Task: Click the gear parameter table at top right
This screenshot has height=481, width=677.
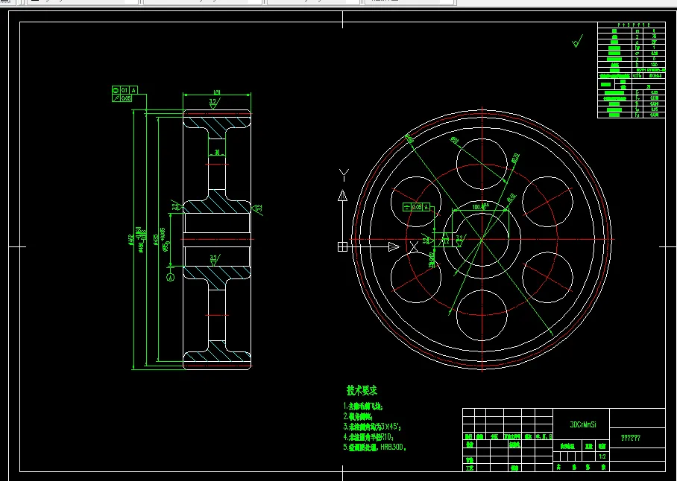Action: coord(631,70)
